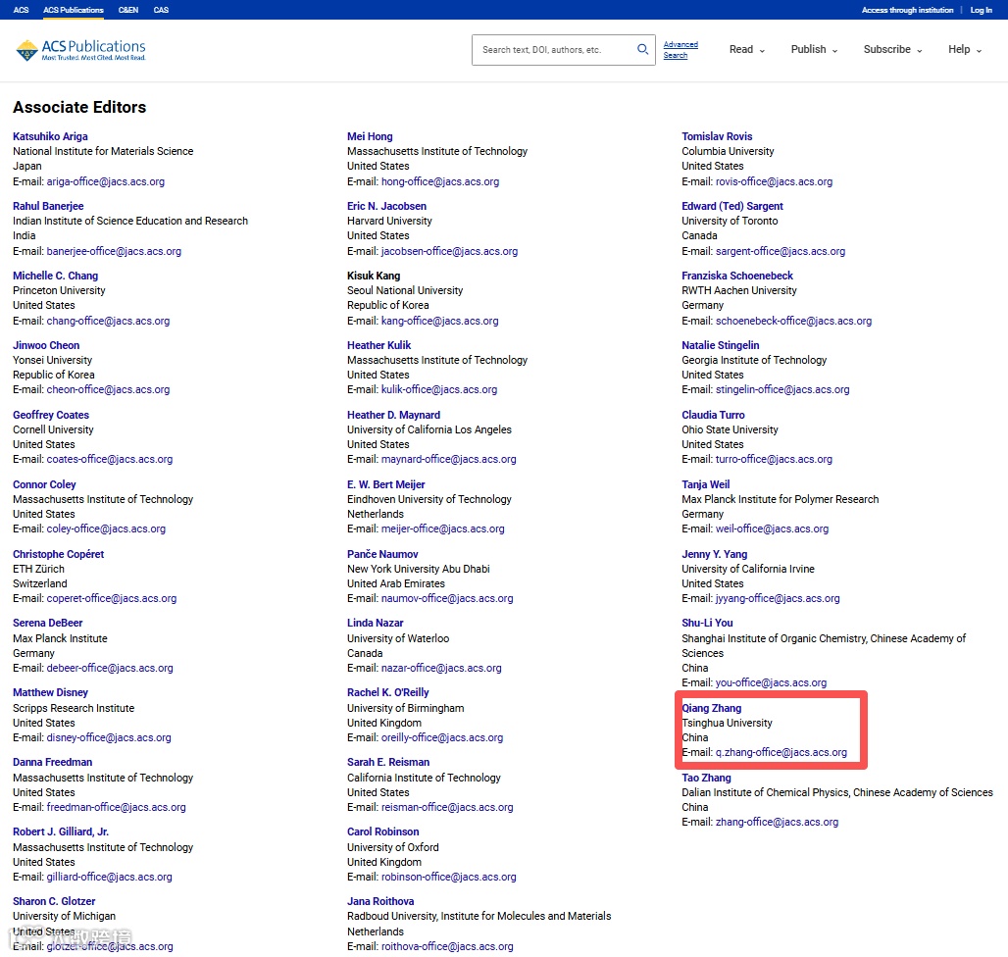
Task: Click gilliard-office@jacs.acs.org email link
Action: [x=109, y=877]
